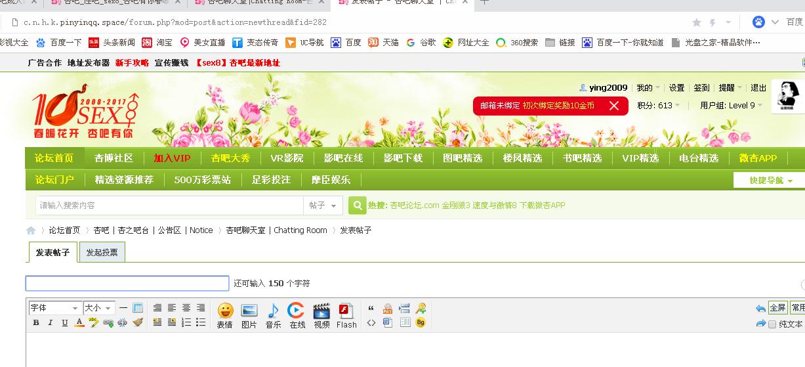This screenshot has height=367, width=805.
Task: Click 杏吧聊天室 | Chatting Room breadcrumb
Action: point(276,230)
